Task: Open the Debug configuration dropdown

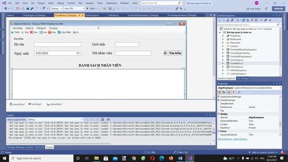Action: click(57, 9)
